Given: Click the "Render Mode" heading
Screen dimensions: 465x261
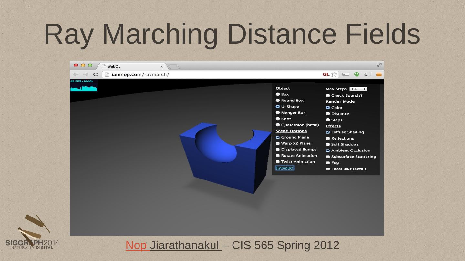Looking at the screenshot, I should click(x=340, y=101).
